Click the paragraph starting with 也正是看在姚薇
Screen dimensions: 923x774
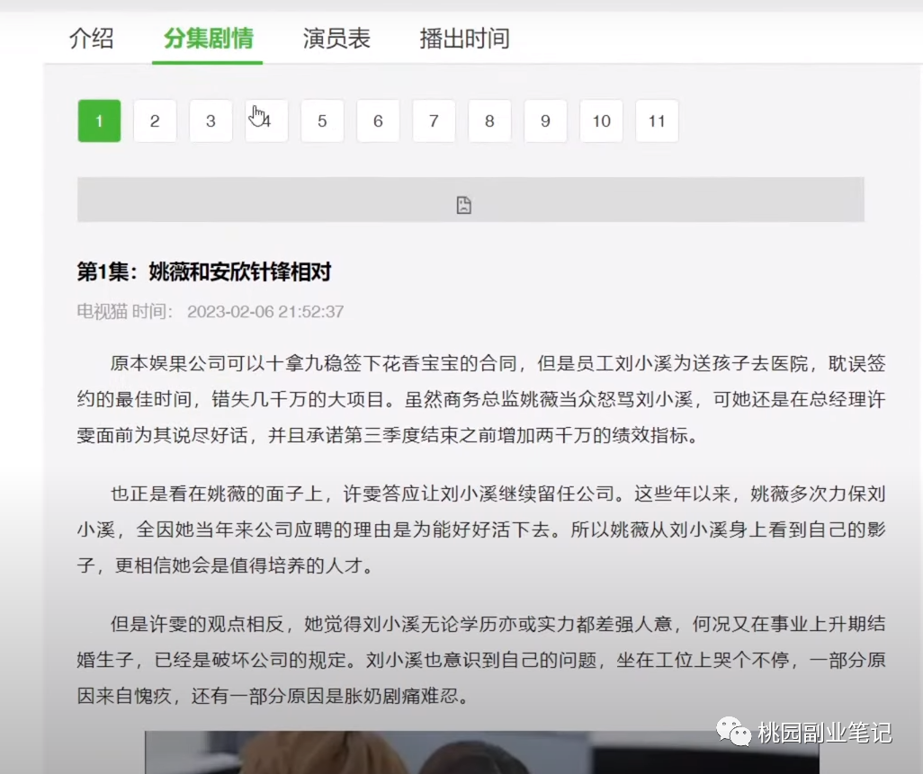point(481,529)
